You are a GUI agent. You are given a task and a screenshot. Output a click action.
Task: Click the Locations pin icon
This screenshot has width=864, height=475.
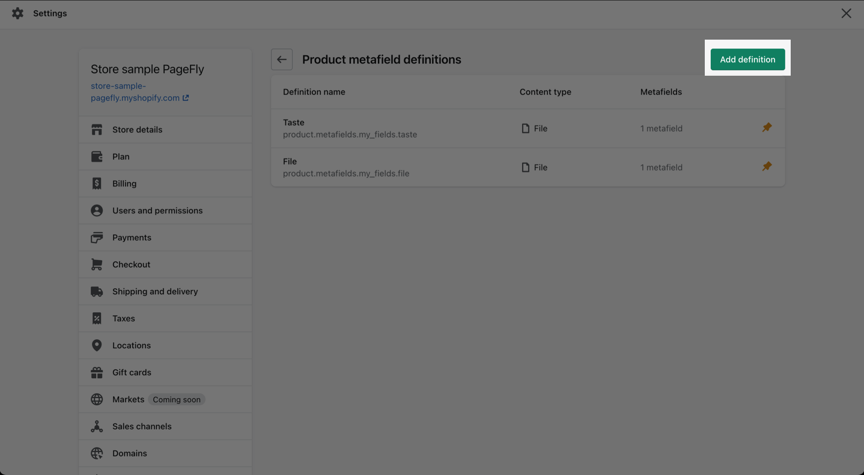tap(97, 345)
